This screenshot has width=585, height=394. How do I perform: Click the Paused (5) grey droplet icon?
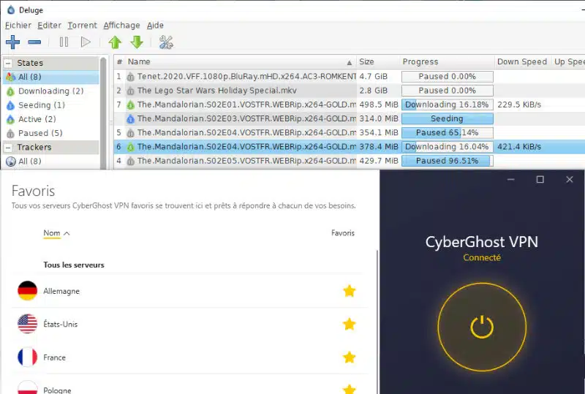[10, 134]
